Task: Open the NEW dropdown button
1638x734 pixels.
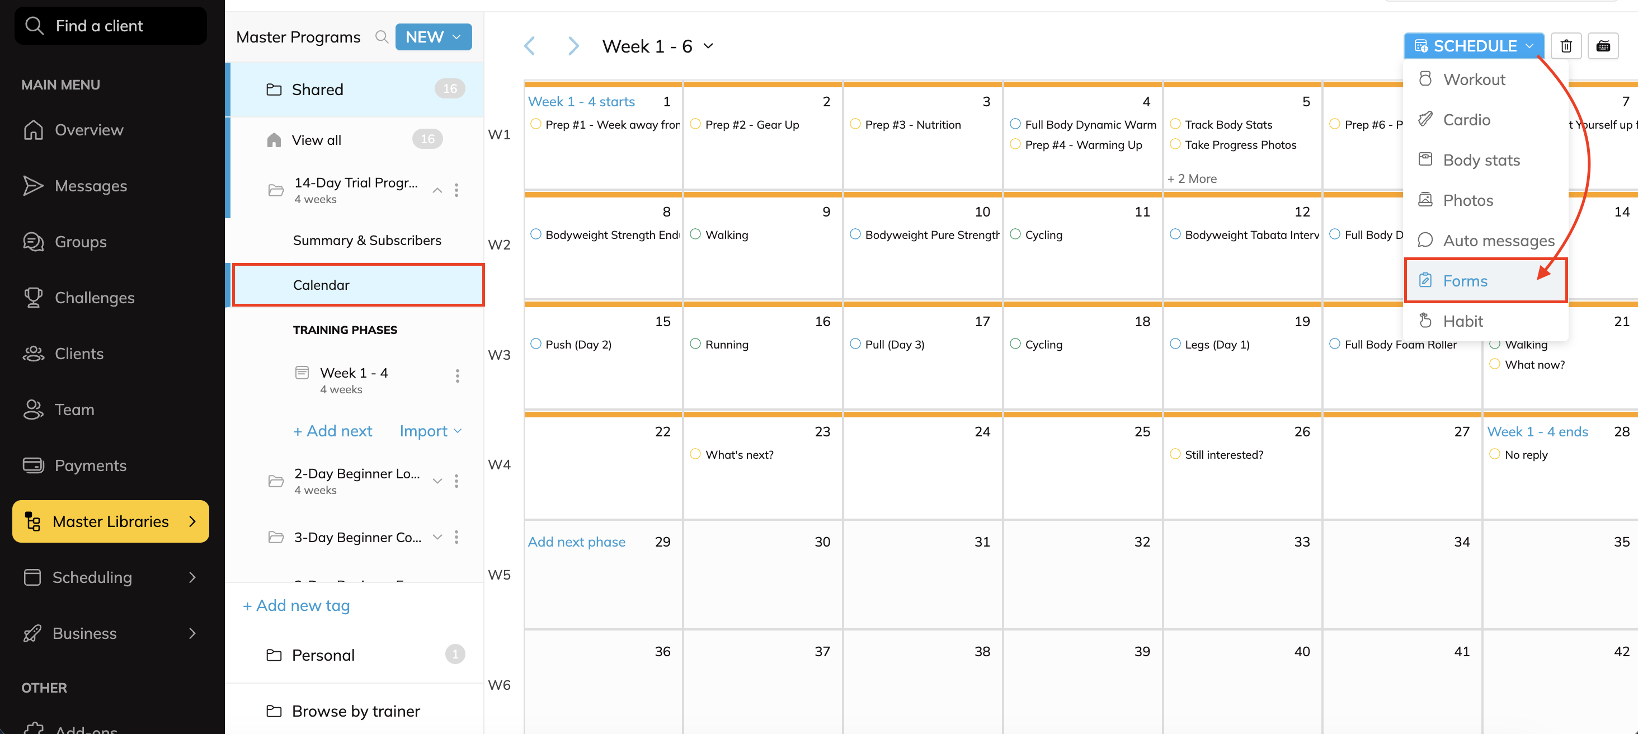Action: (x=434, y=37)
